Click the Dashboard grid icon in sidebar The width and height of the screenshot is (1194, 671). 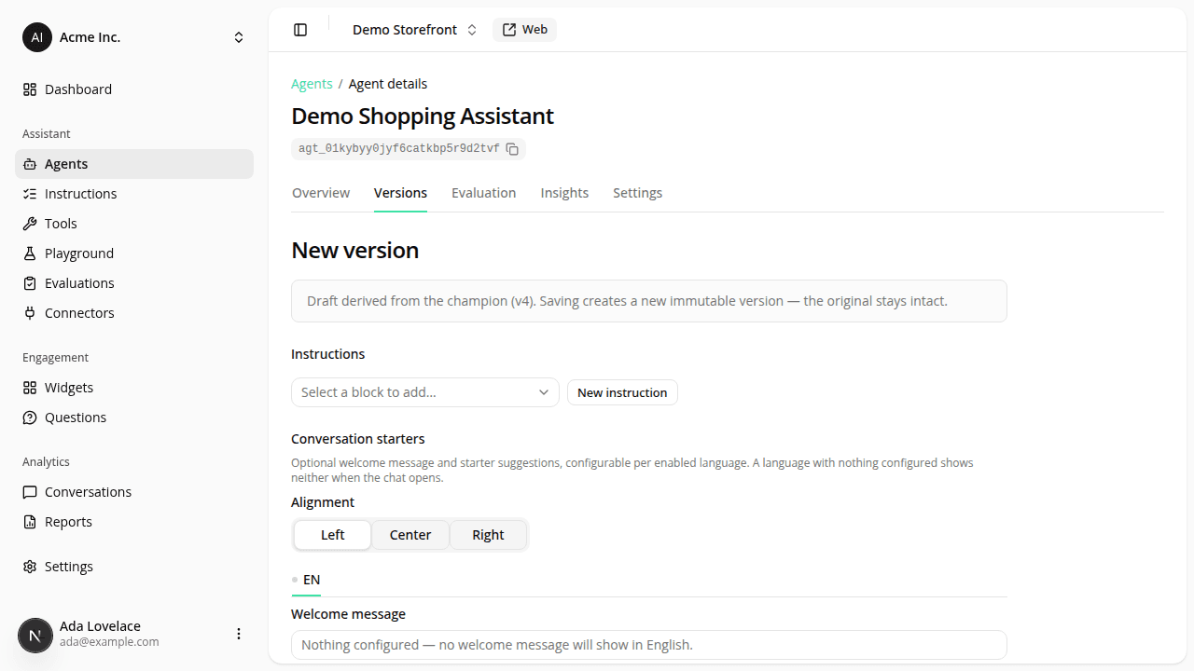[x=30, y=89]
